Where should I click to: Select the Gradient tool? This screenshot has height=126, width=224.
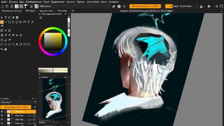point(2,35)
